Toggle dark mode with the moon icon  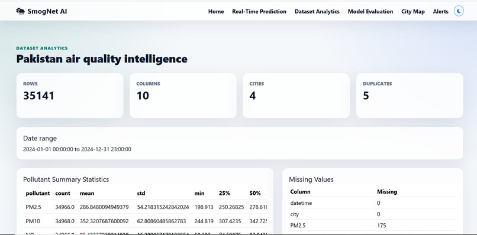tap(459, 12)
